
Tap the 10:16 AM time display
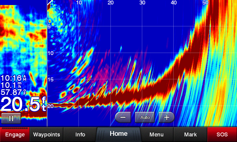click(13, 78)
